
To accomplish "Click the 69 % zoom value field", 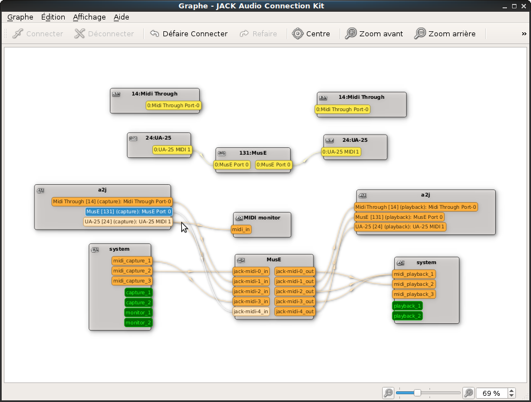I will pos(491,393).
